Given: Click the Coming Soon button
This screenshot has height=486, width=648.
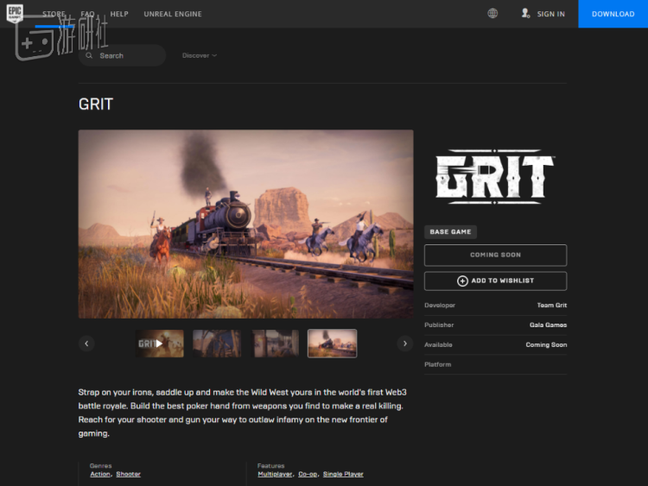Looking at the screenshot, I should click(x=496, y=256).
